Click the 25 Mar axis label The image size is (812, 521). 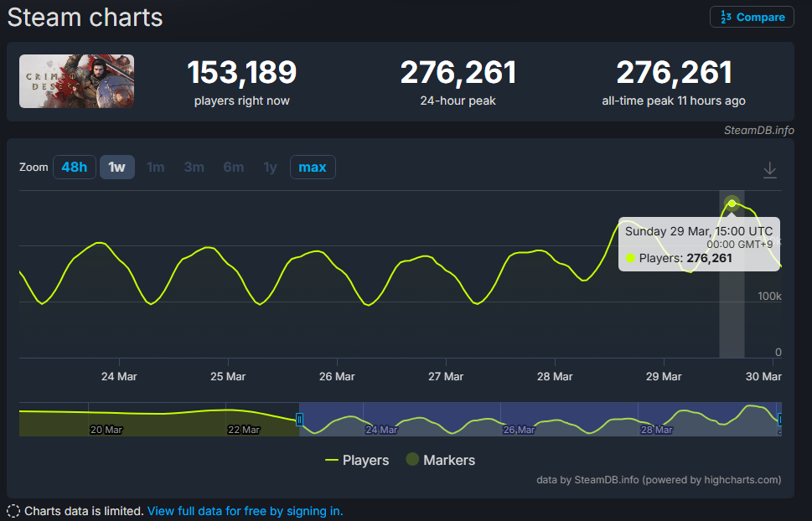[x=228, y=376]
